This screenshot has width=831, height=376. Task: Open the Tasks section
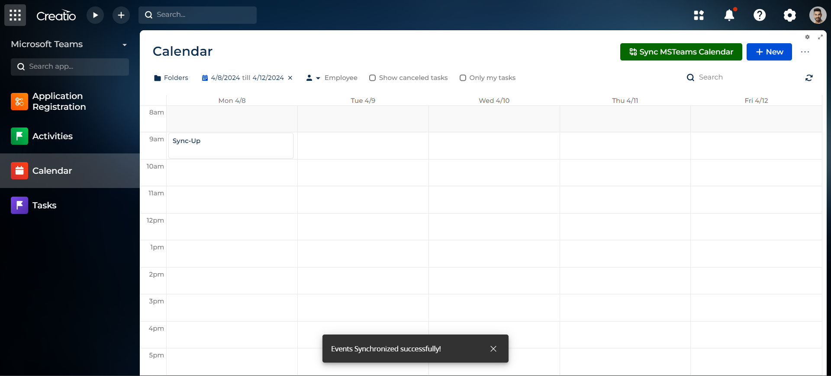coord(70,205)
